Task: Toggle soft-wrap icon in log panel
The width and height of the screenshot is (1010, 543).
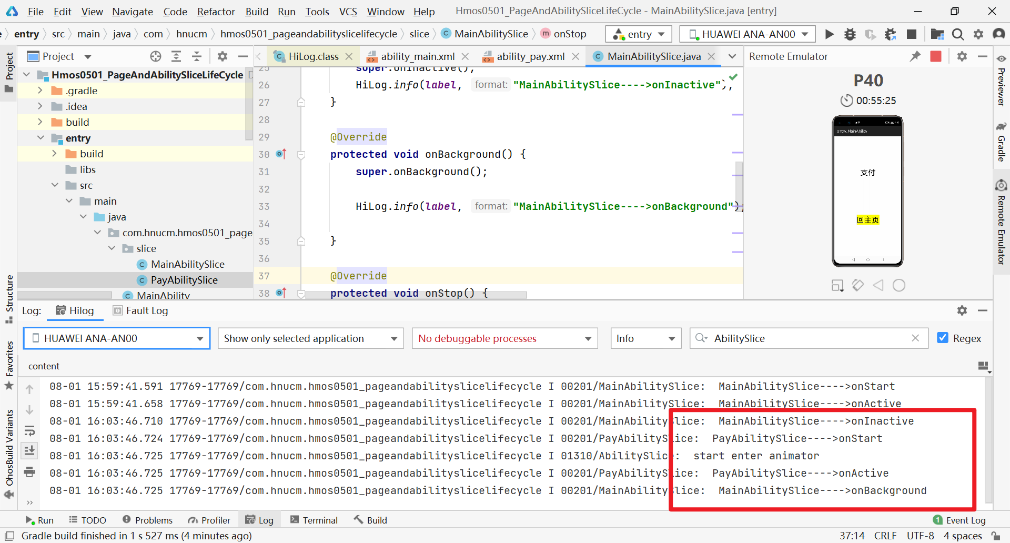Action: pyautogui.click(x=29, y=431)
